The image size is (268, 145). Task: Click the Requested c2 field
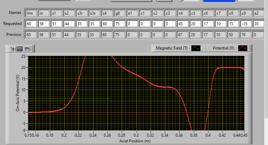click(158, 24)
